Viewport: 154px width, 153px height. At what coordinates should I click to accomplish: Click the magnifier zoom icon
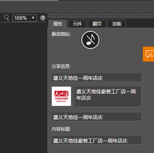[x=6, y=18]
